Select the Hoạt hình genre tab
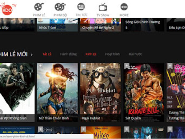This screenshot has height=139, width=185. pyautogui.click(x=113, y=54)
